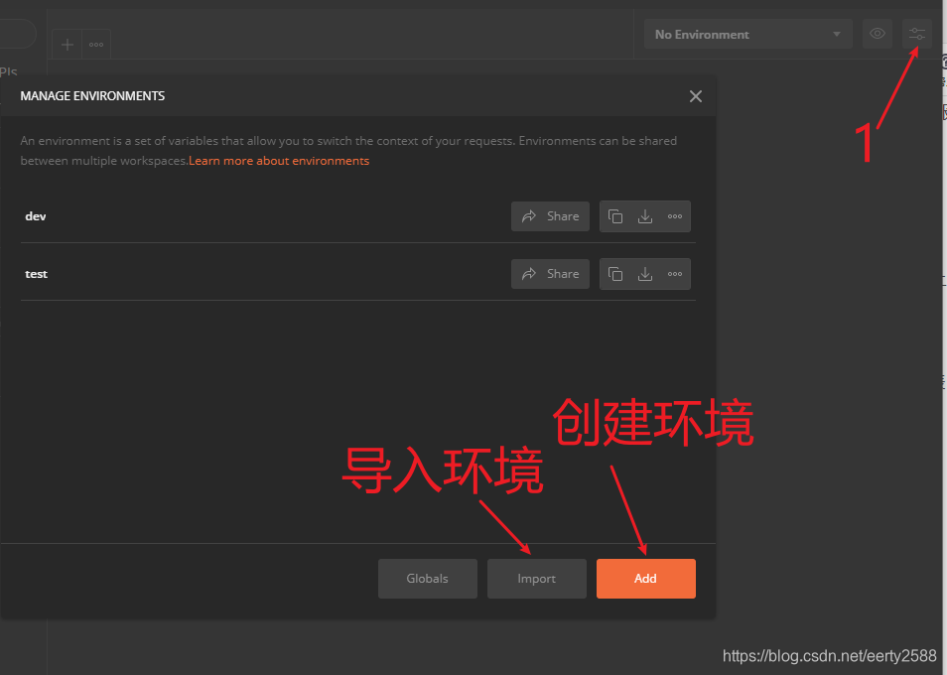947x675 pixels.
Task: Duplicate the dev environment
Action: point(614,216)
